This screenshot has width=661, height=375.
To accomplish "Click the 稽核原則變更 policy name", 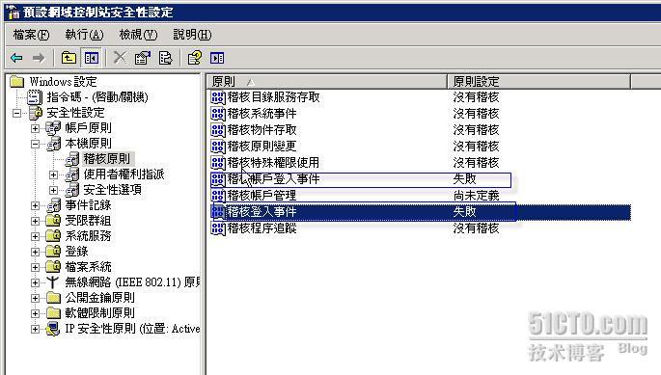I will 262,147.
